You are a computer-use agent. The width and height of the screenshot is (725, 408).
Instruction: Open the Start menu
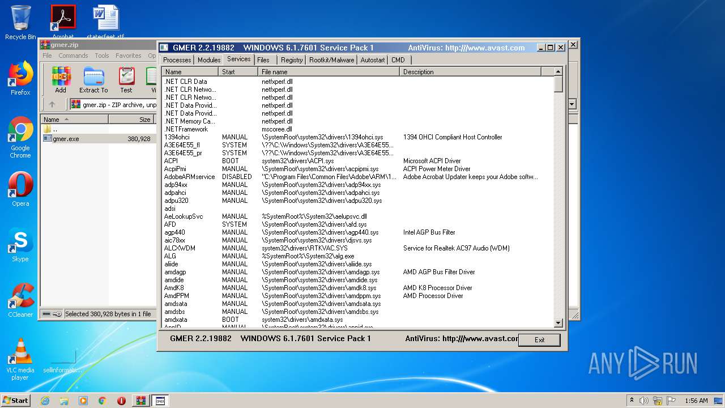click(16, 401)
